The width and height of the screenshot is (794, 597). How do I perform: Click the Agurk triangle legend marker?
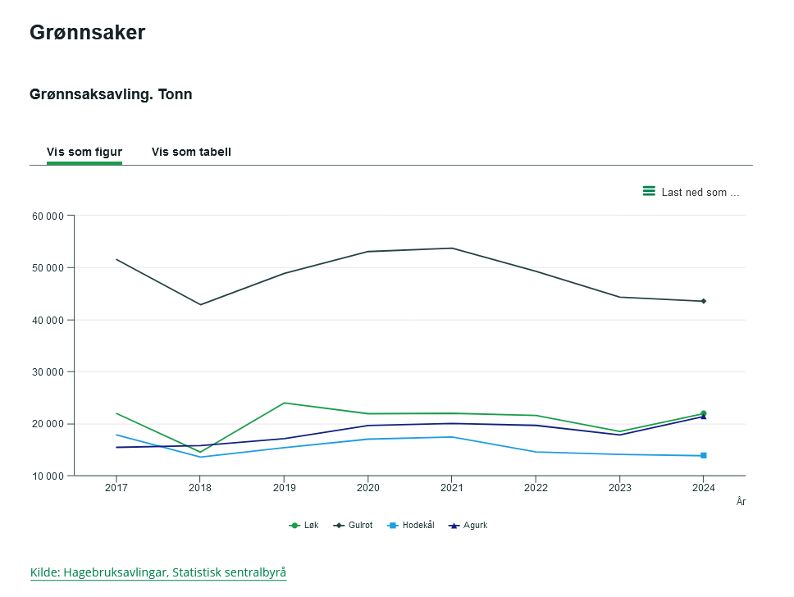(454, 526)
